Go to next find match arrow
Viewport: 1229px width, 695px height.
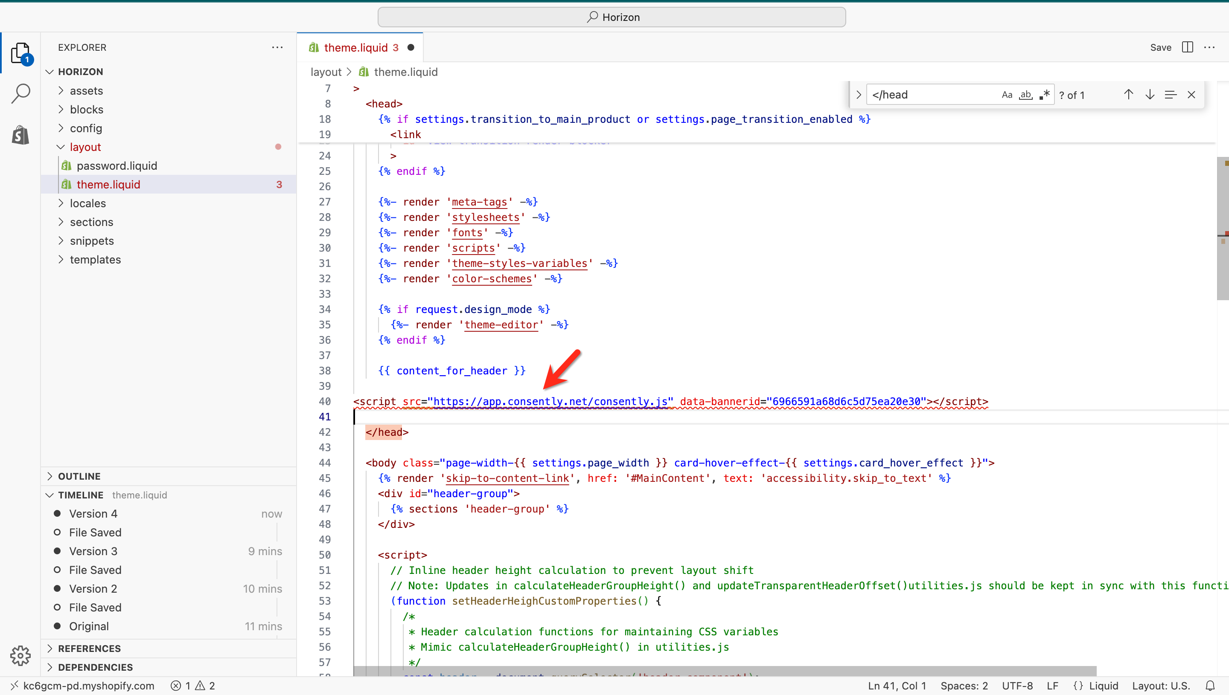point(1150,95)
